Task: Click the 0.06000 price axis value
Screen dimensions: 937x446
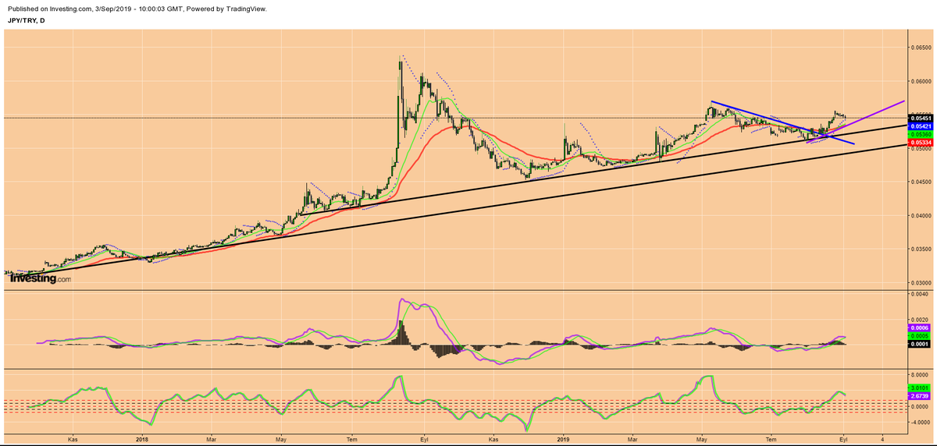Action: (x=921, y=81)
